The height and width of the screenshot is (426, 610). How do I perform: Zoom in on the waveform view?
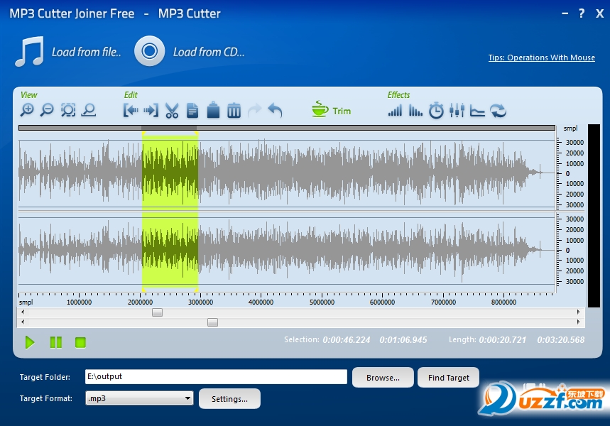[27, 111]
